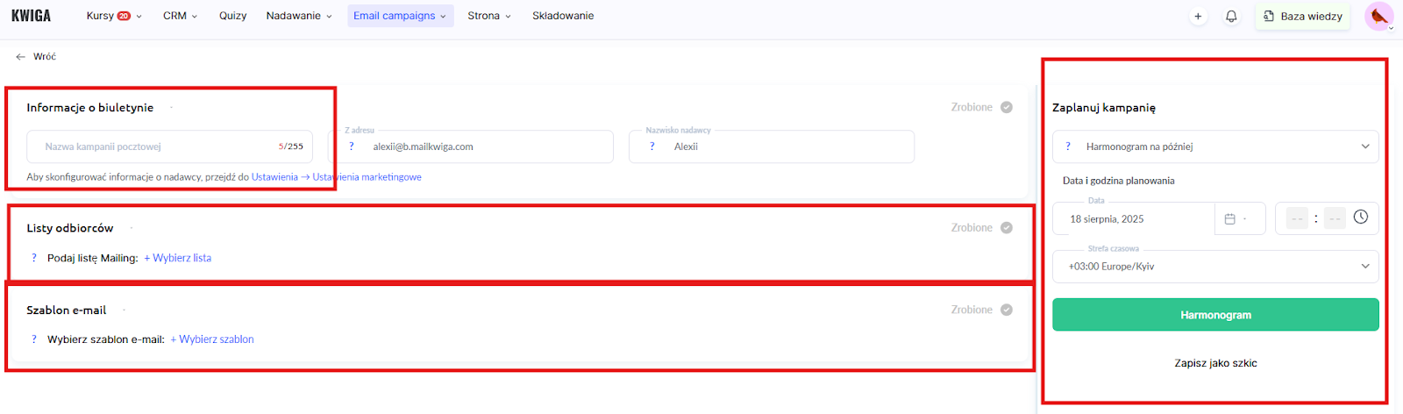Go to Quizy
Screen dimensions: 1403x414
coord(232,16)
